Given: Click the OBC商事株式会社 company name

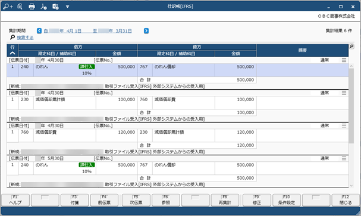Looking at the screenshot, I should coord(337,16).
